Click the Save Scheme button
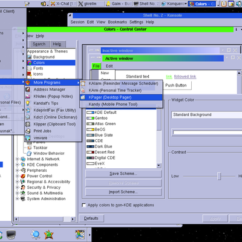This screenshot has height=242, width=242. pyautogui.click(x=123, y=174)
